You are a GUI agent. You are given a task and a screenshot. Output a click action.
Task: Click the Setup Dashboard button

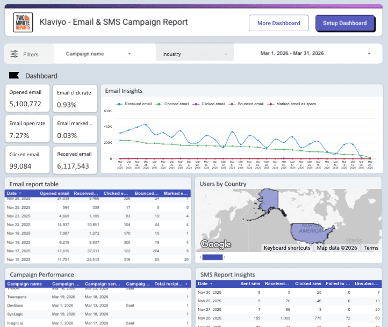[345, 23]
